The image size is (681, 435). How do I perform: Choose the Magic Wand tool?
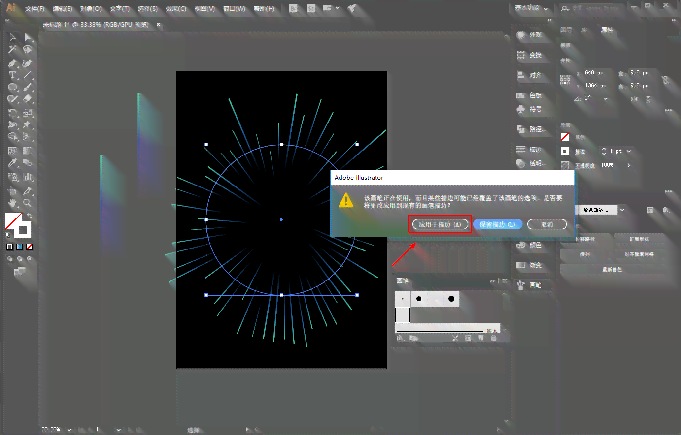coord(12,50)
